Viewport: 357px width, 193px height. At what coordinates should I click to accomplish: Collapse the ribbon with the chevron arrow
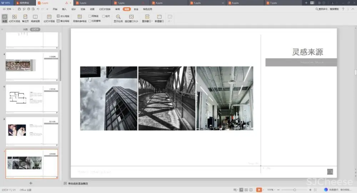[353, 9]
